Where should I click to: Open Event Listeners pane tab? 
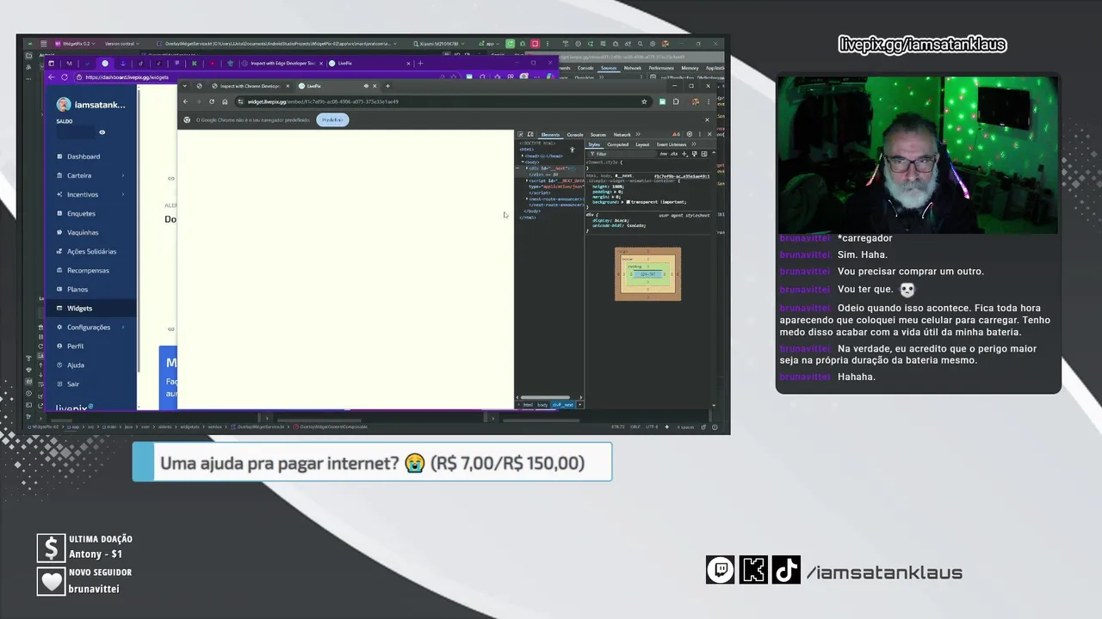pos(672,144)
